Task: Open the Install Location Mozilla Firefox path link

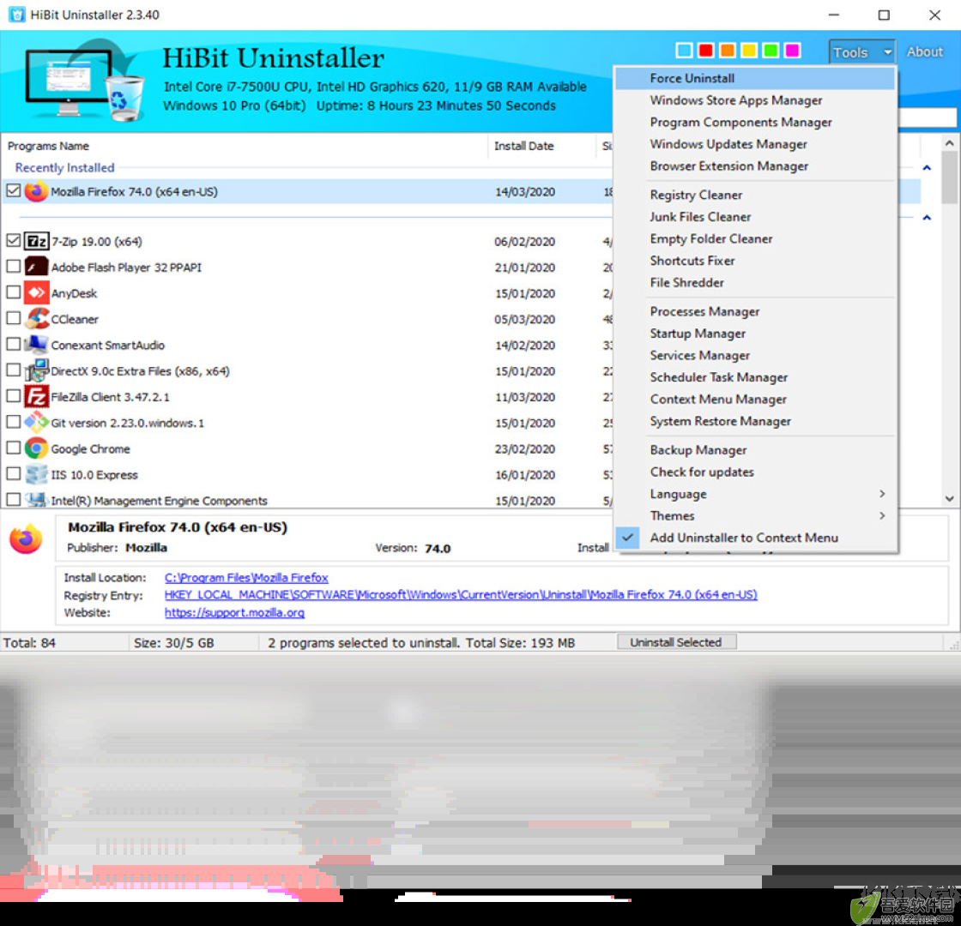Action: (x=245, y=578)
